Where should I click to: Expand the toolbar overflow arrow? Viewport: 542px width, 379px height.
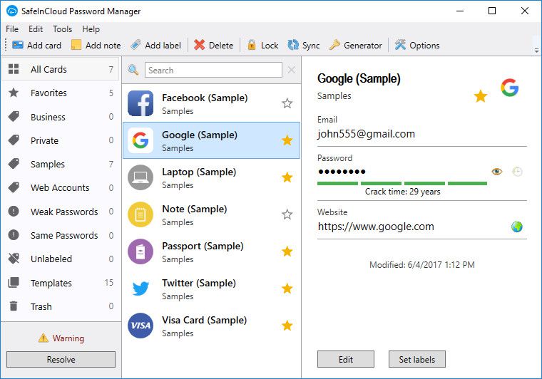pyautogui.click(x=536, y=50)
